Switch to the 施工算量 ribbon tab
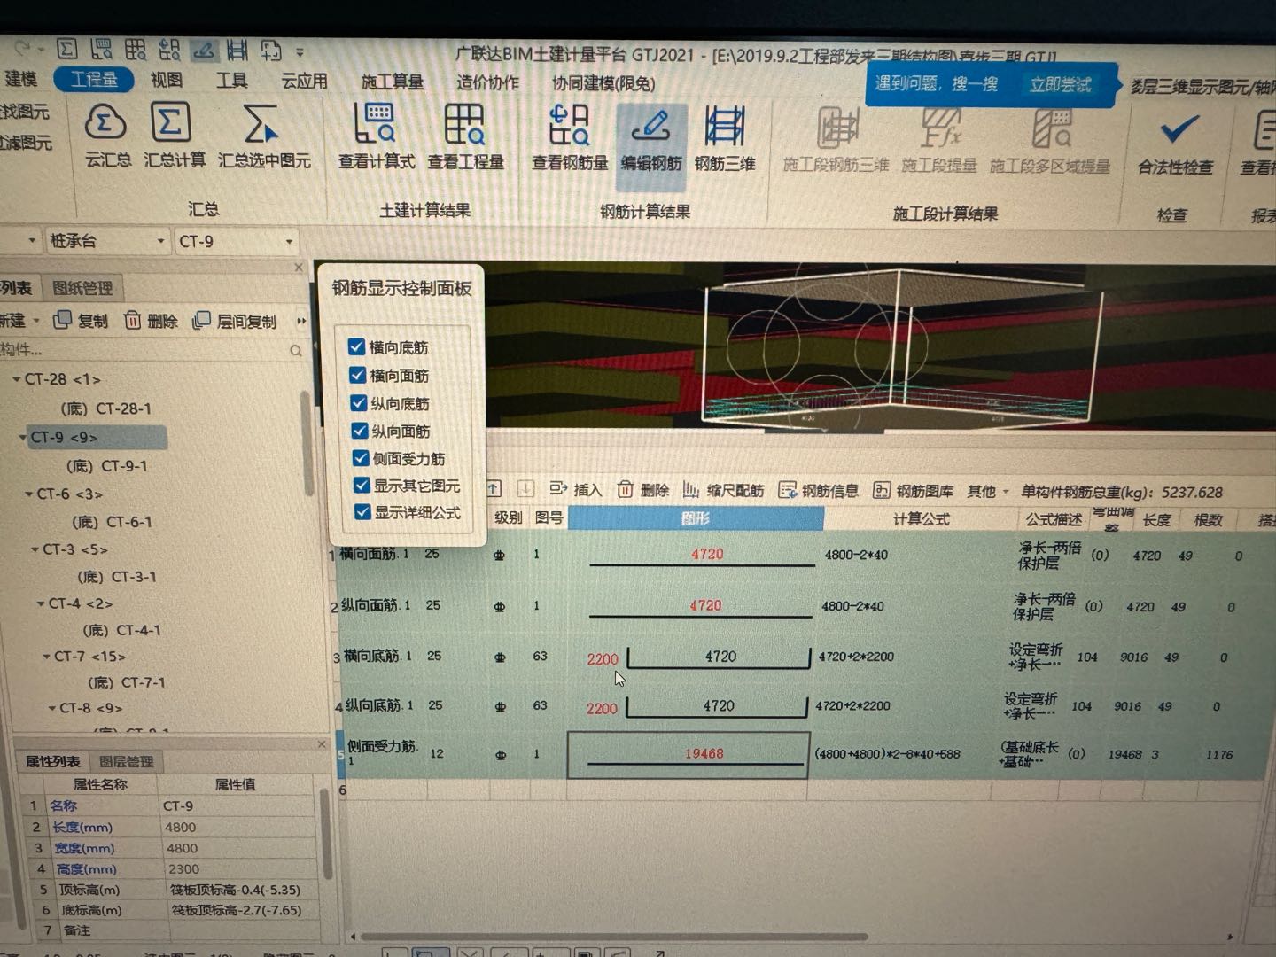The width and height of the screenshot is (1276, 957). click(392, 82)
